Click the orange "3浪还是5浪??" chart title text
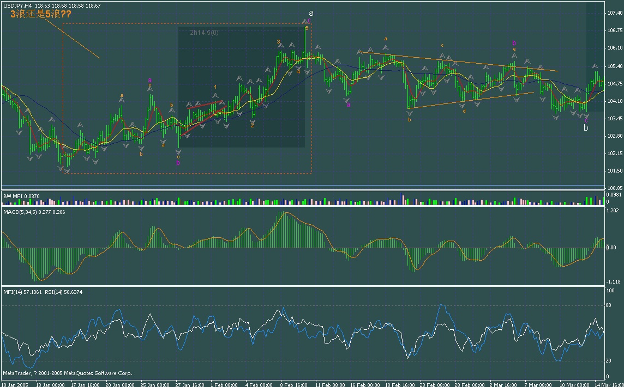This screenshot has width=624, height=387. click(x=41, y=15)
